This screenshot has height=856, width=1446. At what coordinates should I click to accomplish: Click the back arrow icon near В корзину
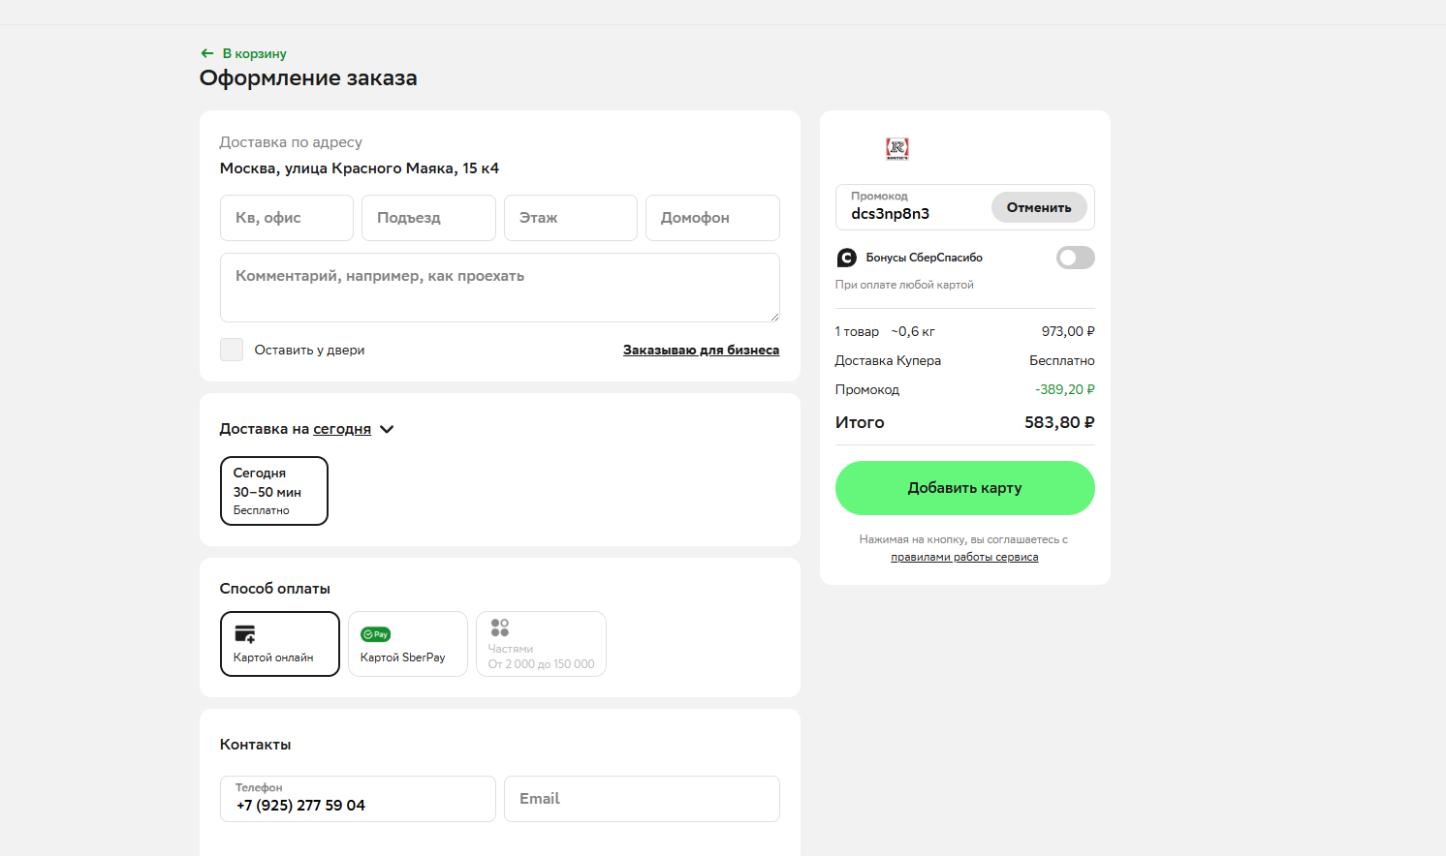click(x=206, y=53)
